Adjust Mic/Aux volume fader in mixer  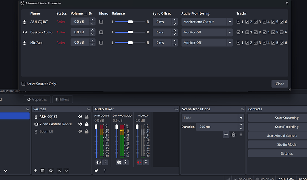137,127
